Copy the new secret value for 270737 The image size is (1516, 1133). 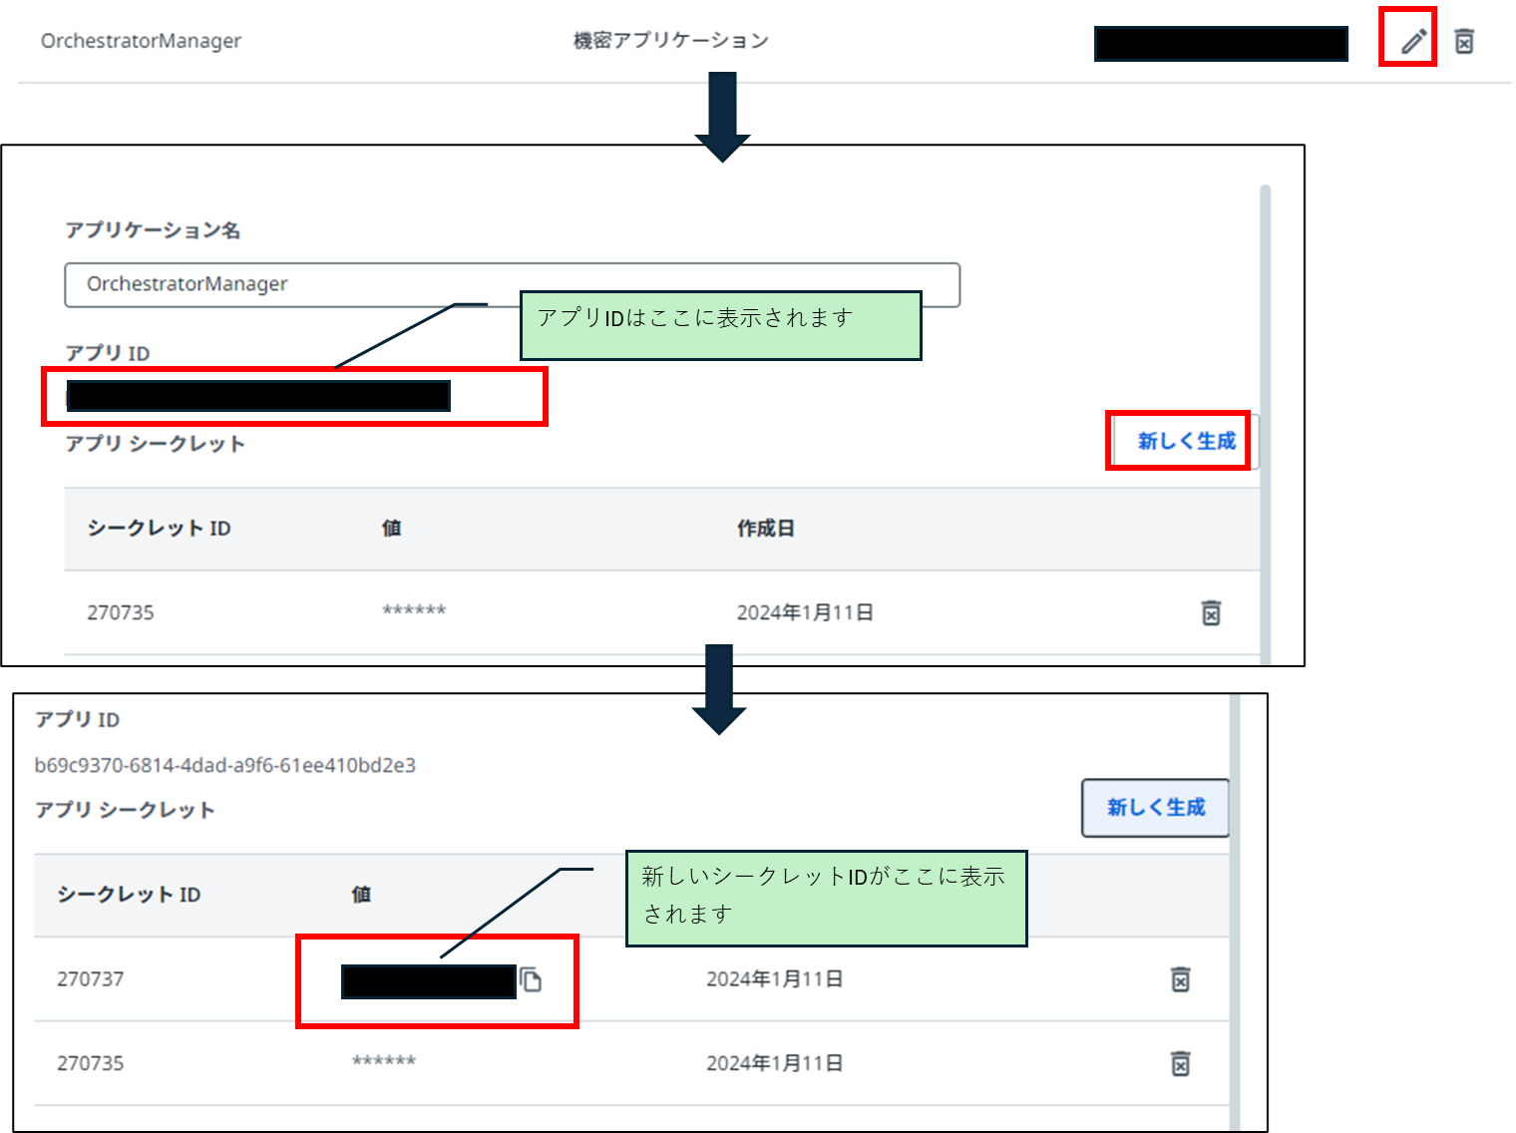pyautogui.click(x=533, y=979)
